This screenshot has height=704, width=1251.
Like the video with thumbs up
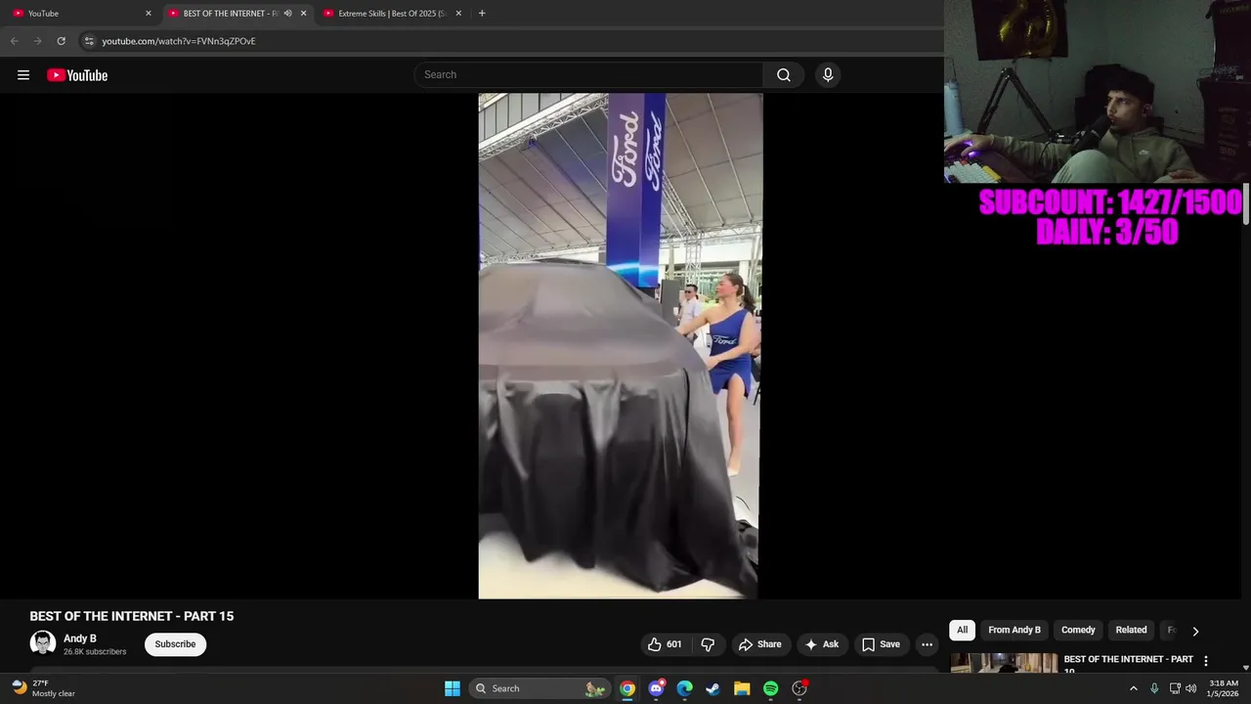click(665, 644)
